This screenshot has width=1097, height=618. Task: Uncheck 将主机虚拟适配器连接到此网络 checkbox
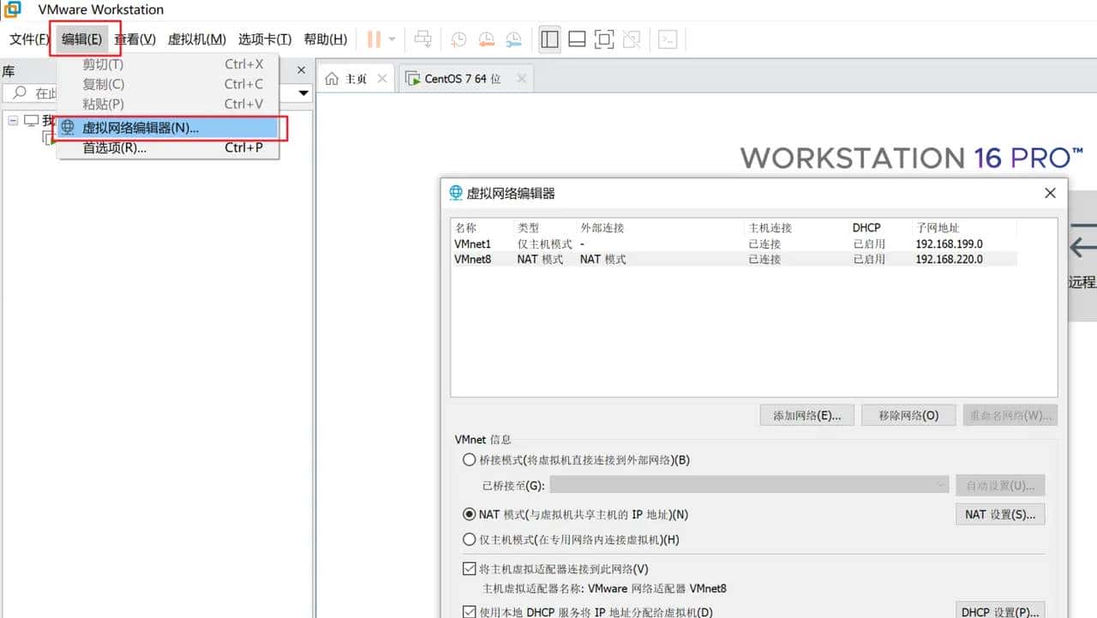point(469,569)
